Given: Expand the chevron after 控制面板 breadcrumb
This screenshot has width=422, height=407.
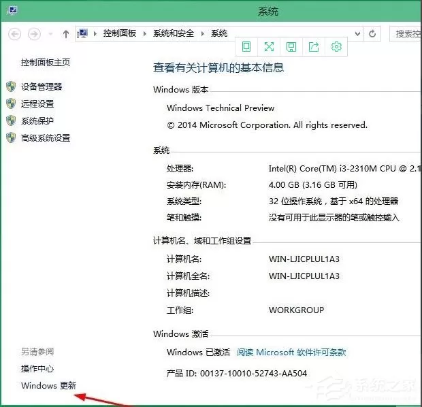Looking at the screenshot, I should (x=145, y=33).
